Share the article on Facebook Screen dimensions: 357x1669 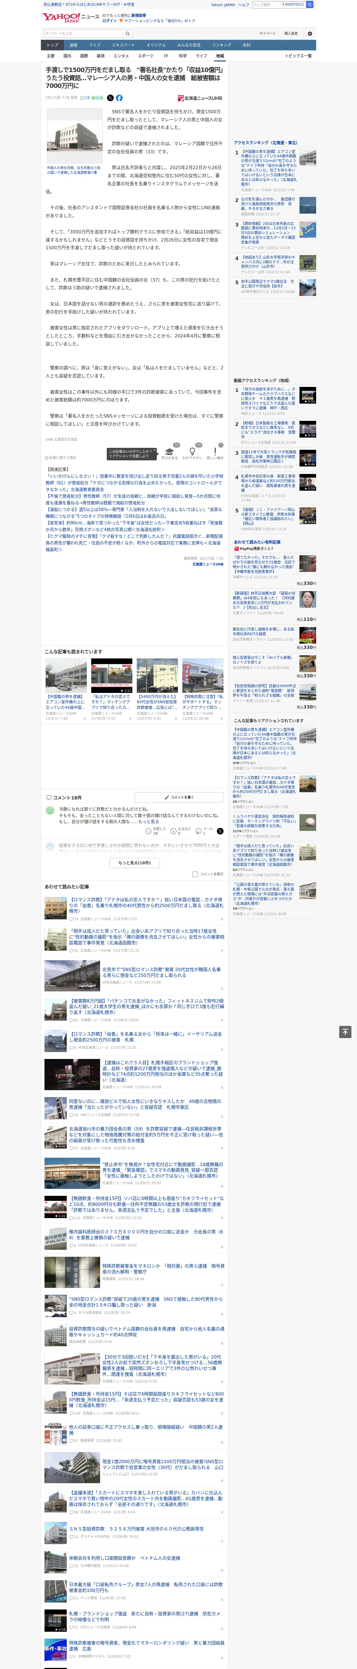tap(119, 98)
